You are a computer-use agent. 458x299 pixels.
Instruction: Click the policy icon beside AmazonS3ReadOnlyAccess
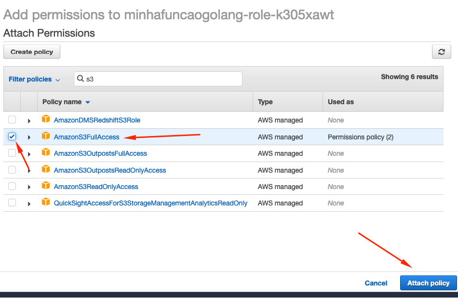coord(46,186)
